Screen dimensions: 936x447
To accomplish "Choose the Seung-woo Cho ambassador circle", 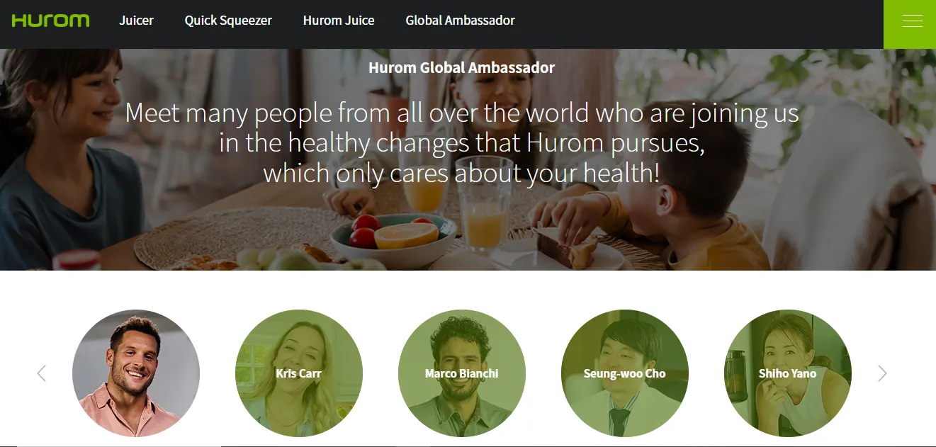I will (625, 373).
